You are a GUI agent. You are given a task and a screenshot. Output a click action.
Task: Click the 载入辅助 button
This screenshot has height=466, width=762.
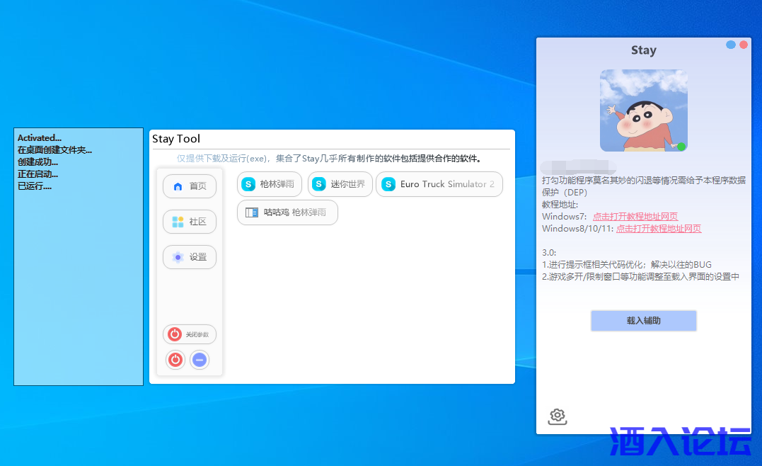(x=643, y=321)
